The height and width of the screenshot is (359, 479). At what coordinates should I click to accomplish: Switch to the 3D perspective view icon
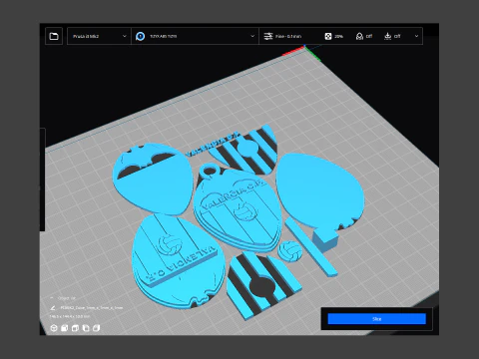pyautogui.click(x=54, y=328)
